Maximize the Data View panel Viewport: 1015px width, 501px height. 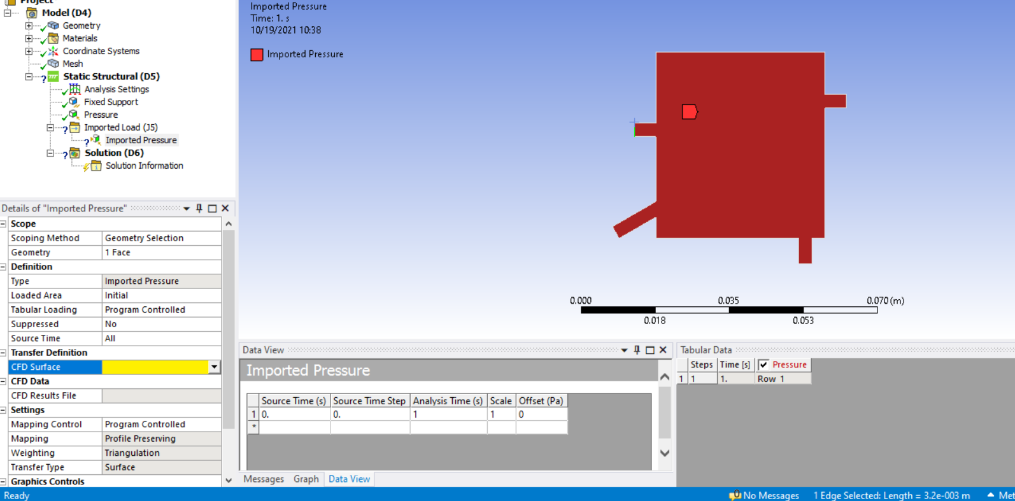[650, 350]
